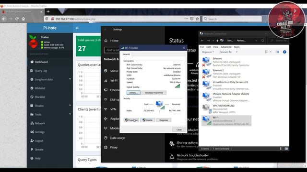Viewport: 307px width, 172px height.
Task: Toggle Pi-hole sidebar hamburger menu
Action: click(77, 28)
